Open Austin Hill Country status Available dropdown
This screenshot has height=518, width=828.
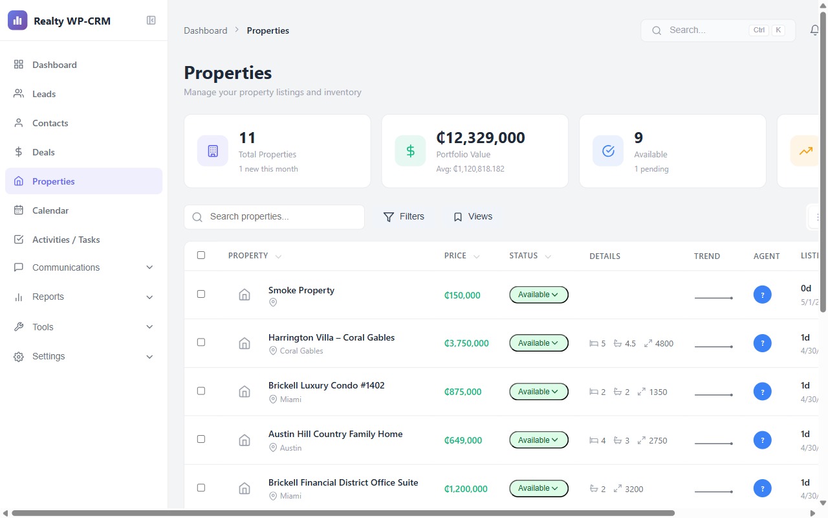(539, 440)
